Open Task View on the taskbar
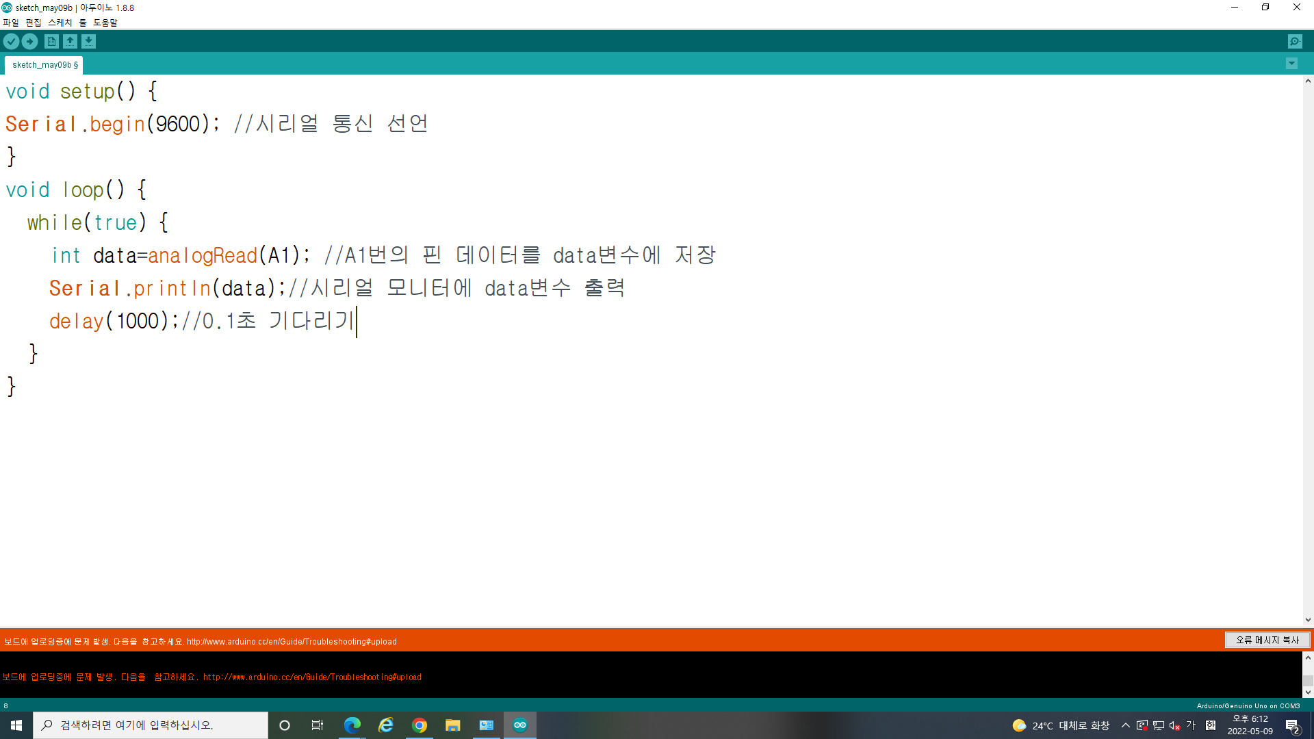 click(x=318, y=725)
